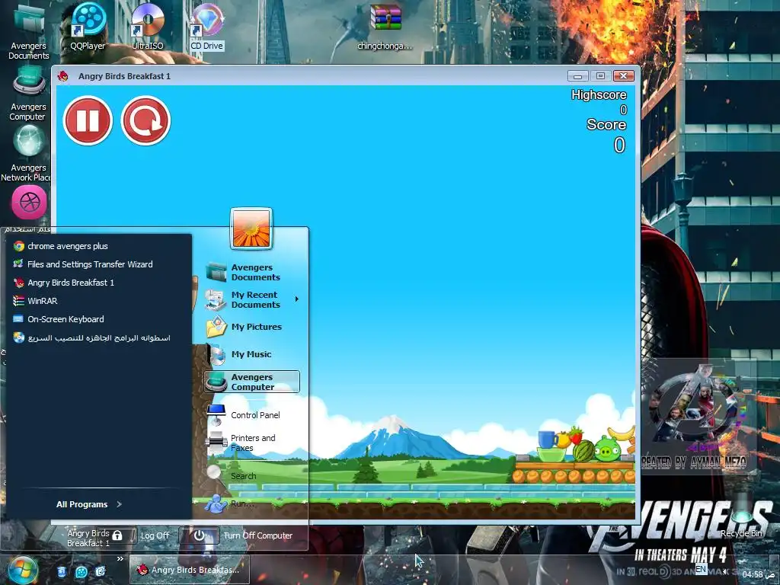Click the green pig in the game
Viewport: 780px width, 585px height.
607,449
